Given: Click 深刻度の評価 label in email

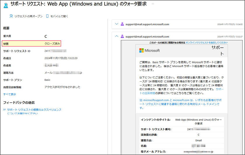Looking at the screenshot, I should coord(149,135).
